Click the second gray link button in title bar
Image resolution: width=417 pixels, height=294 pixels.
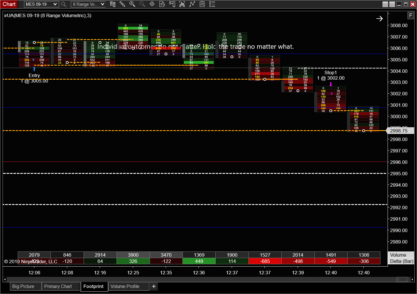(x=392, y=4)
